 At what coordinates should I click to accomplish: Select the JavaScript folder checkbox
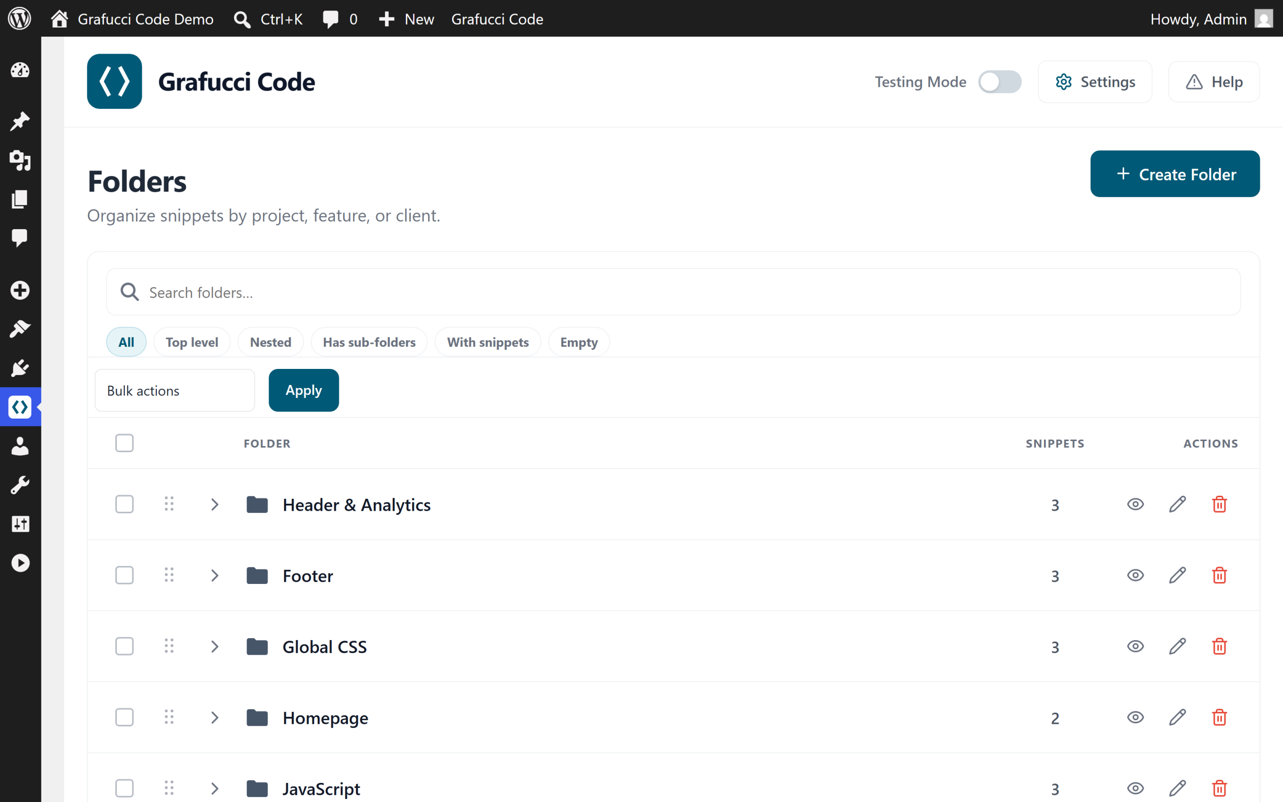[125, 788]
